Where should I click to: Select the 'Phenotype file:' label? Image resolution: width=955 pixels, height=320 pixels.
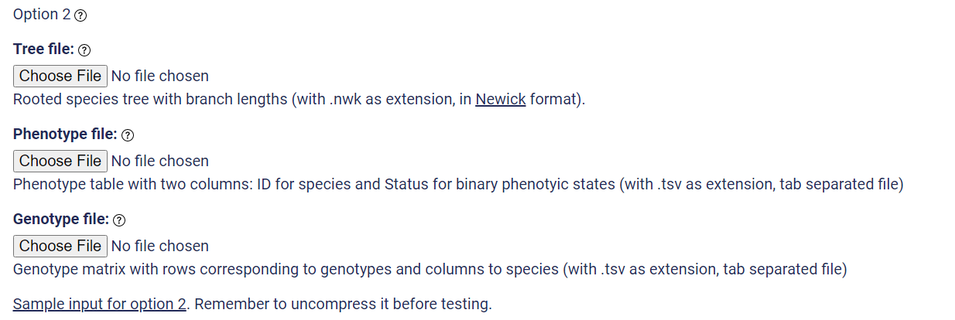[x=65, y=134]
